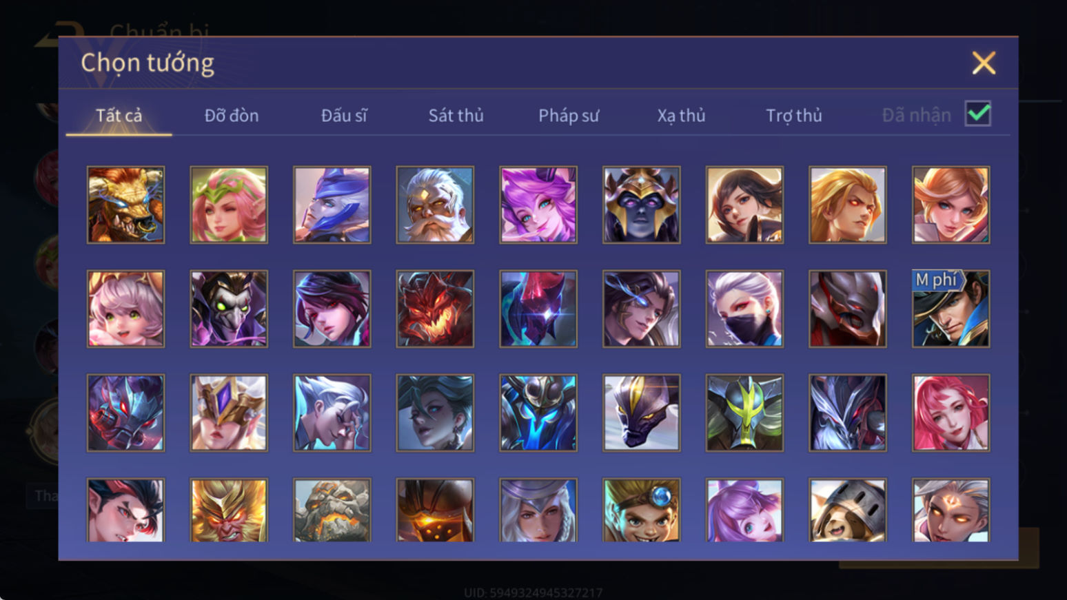Choose the red demon face hero

435,309
